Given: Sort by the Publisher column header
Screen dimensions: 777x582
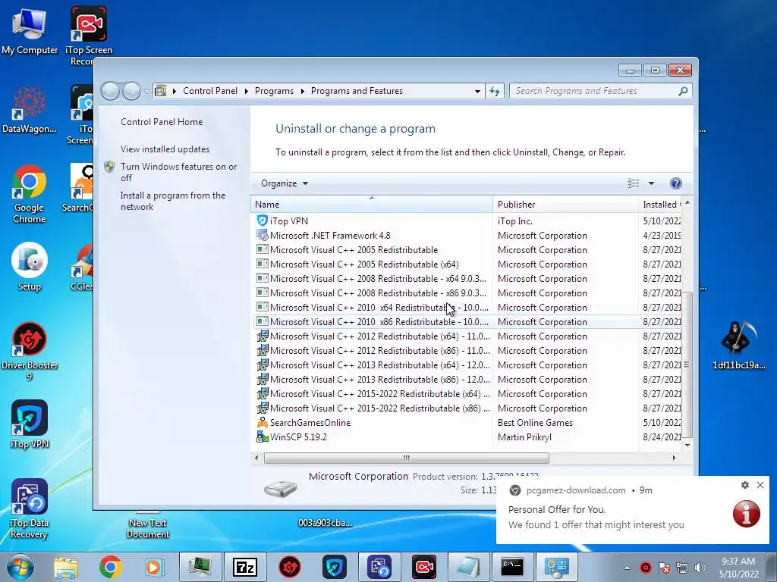Looking at the screenshot, I should pyautogui.click(x=565, y=205).
